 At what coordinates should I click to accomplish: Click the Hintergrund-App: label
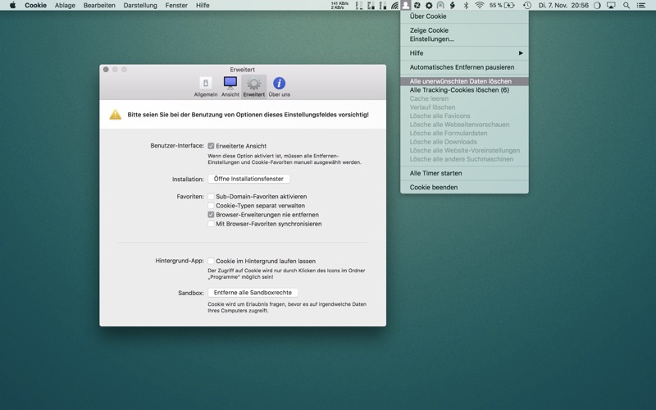(180, 261)
